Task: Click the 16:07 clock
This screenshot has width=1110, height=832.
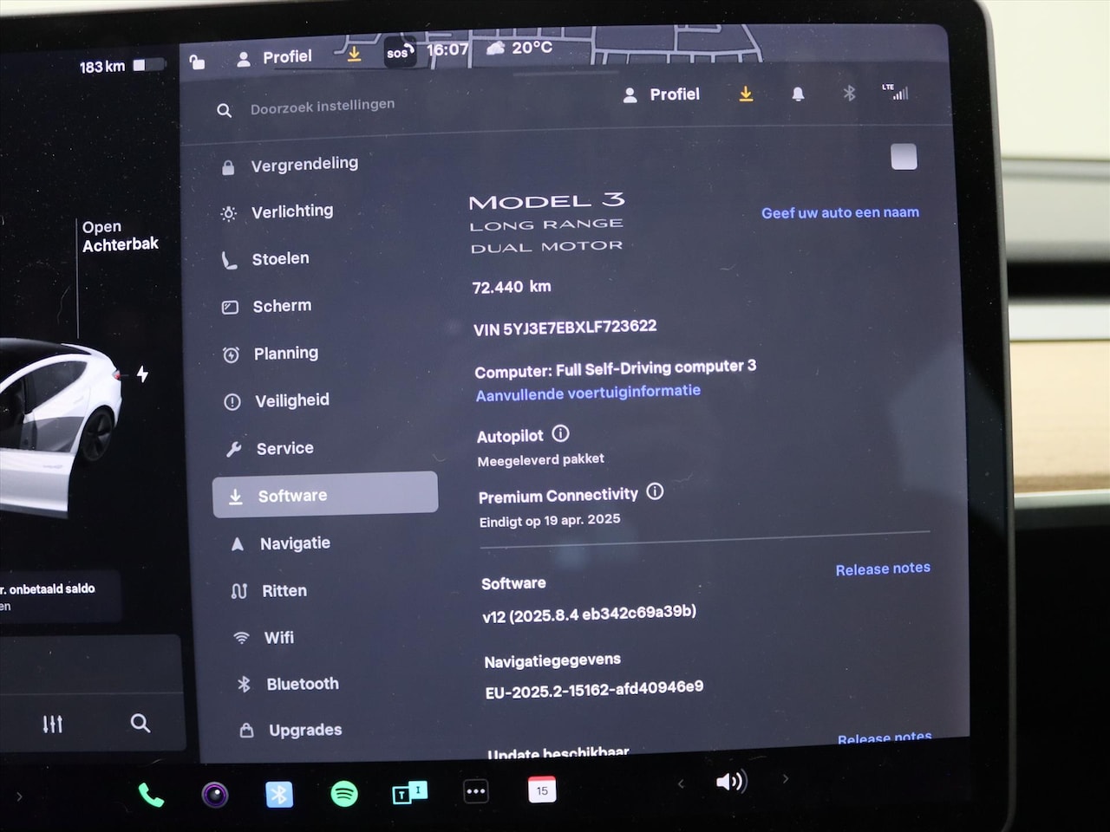Action: [x=447, y=50]
